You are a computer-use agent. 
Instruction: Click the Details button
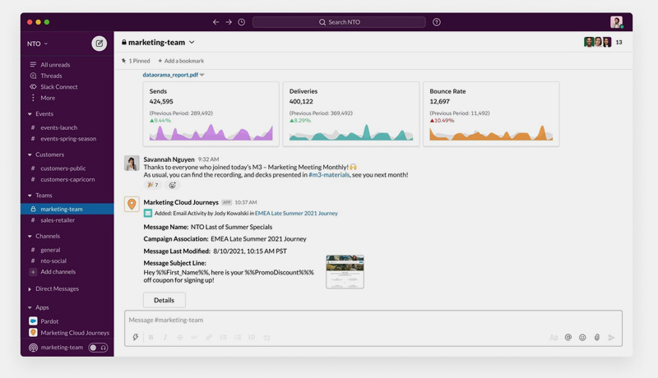tap(164, 300)
